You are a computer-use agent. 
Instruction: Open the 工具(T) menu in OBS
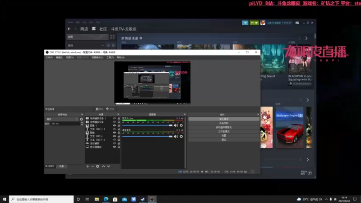tap(110, 57)
